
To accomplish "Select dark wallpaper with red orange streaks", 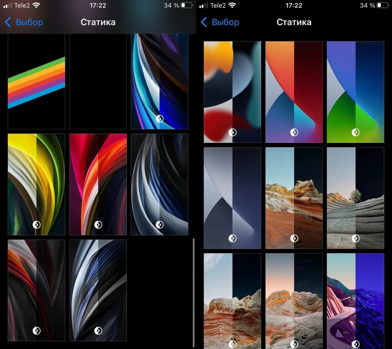I will (37, 290).
